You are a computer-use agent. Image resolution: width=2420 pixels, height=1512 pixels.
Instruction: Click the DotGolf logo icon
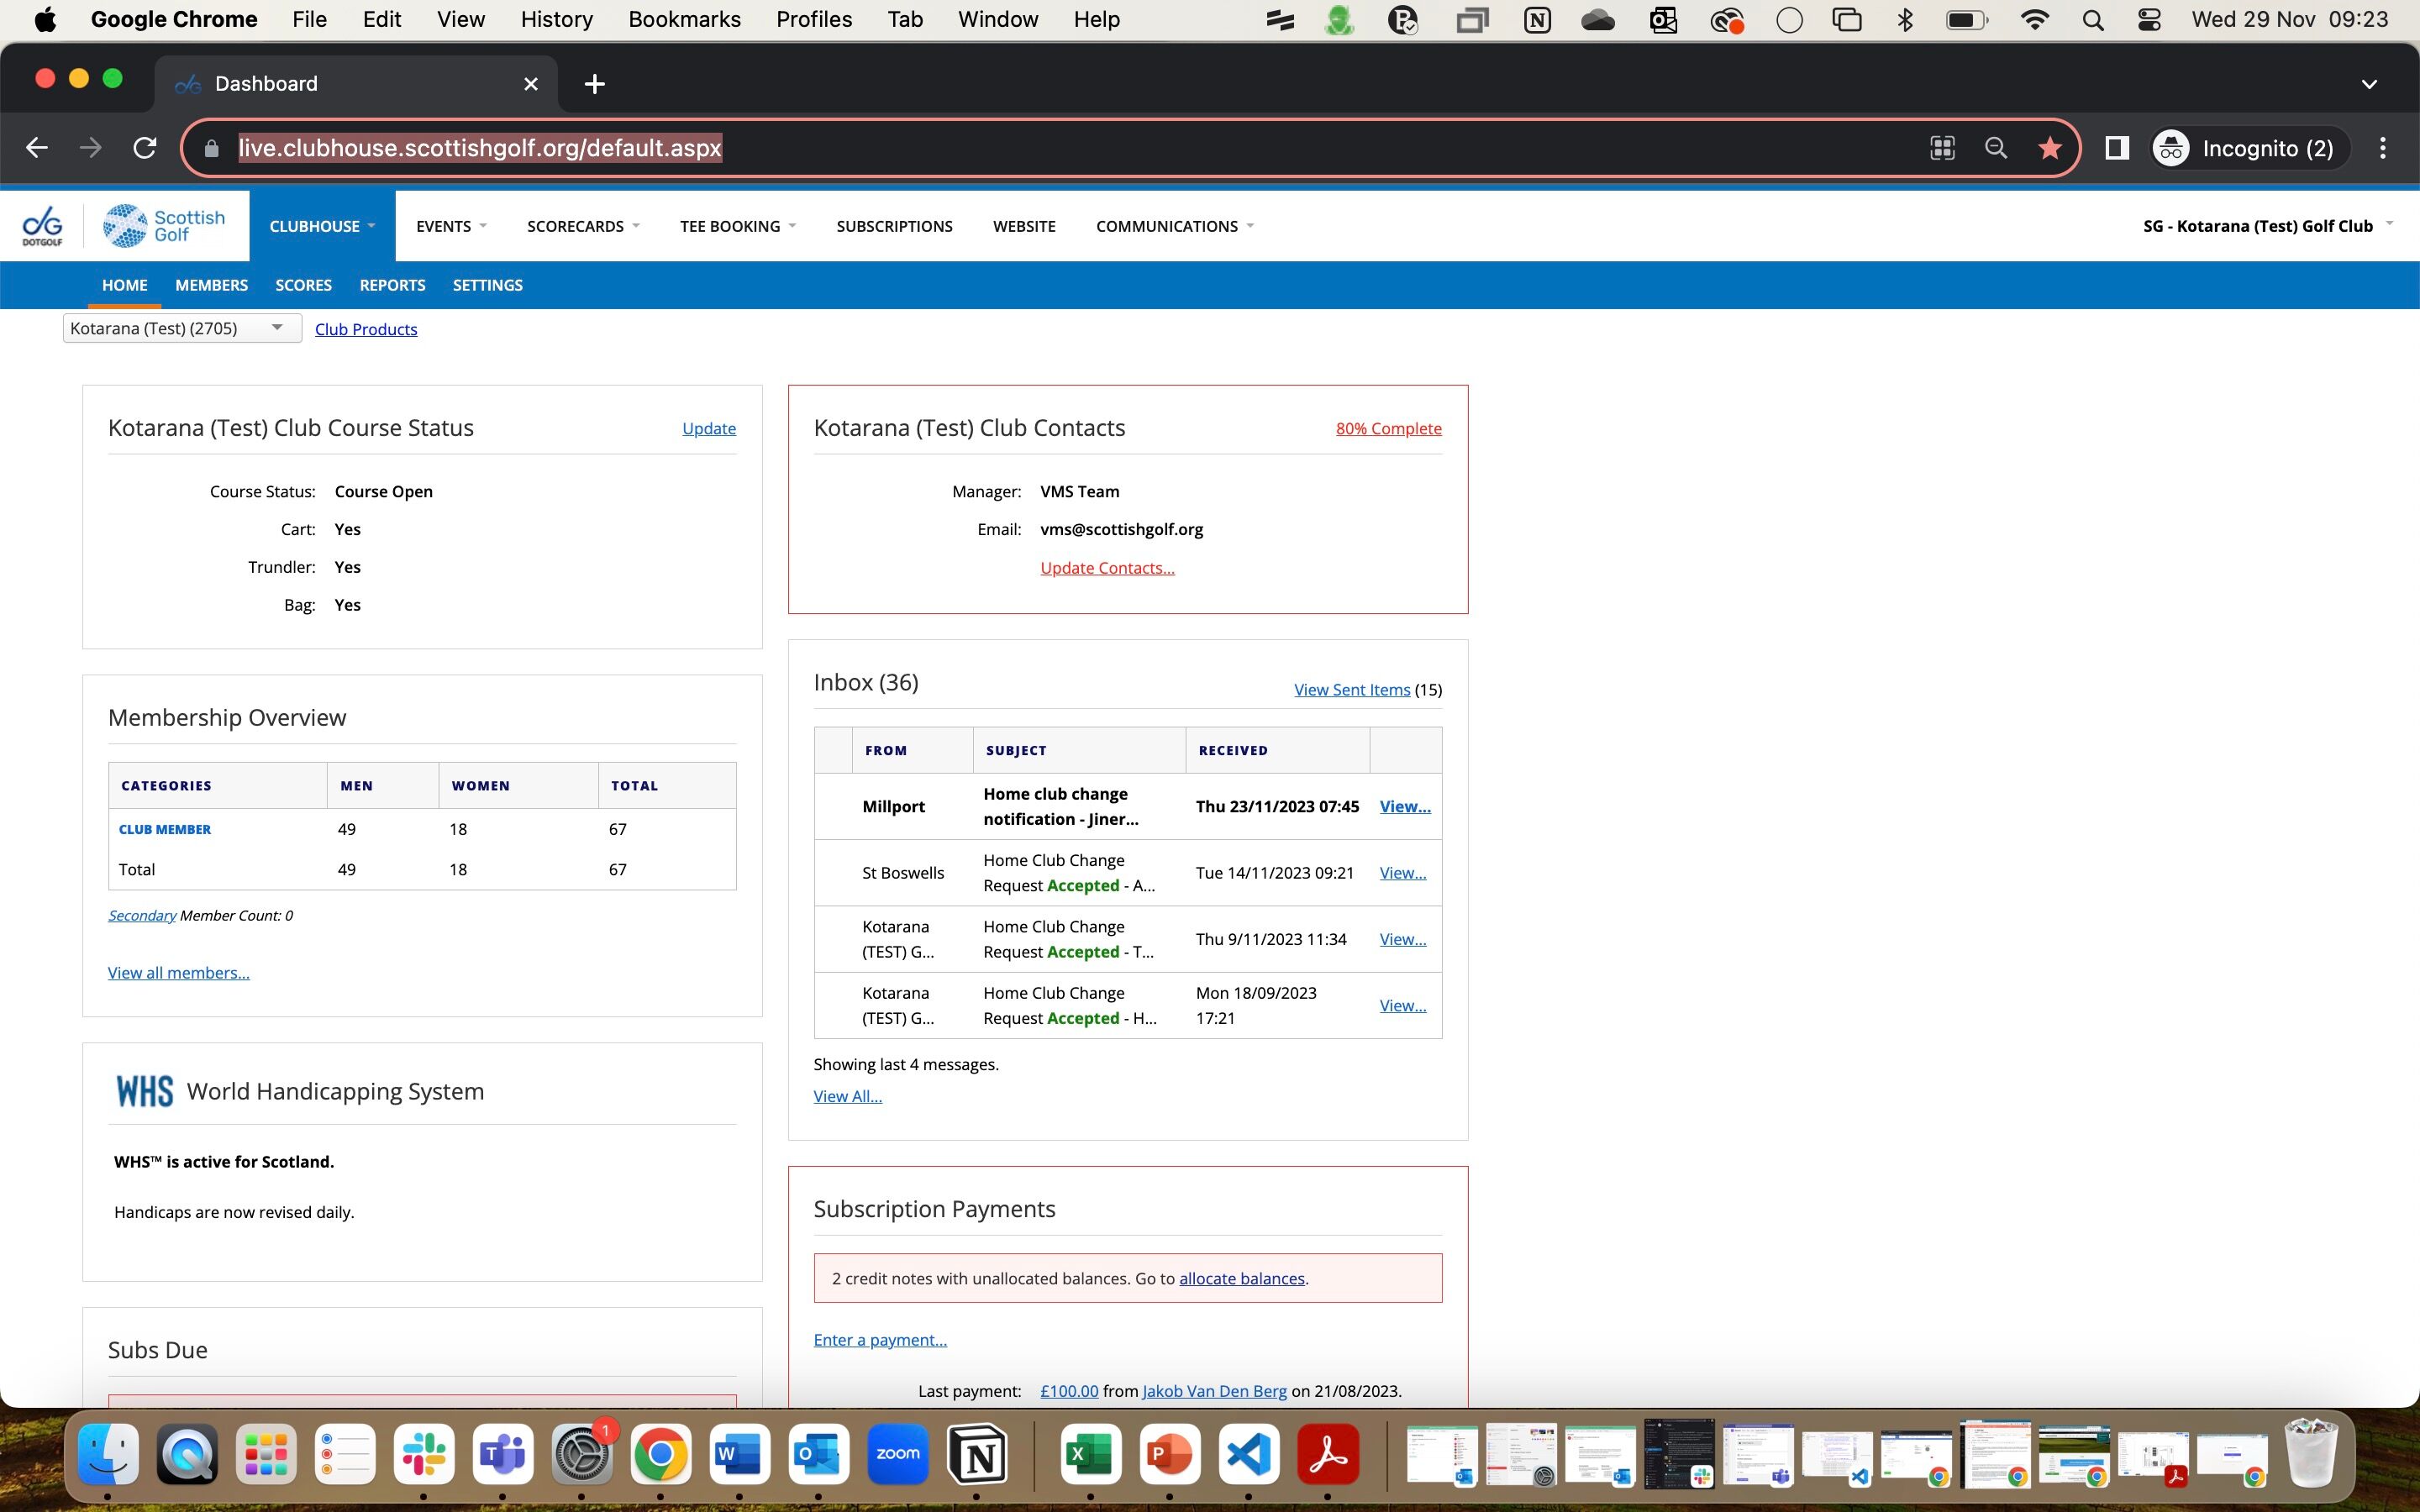tap(43, 225)
